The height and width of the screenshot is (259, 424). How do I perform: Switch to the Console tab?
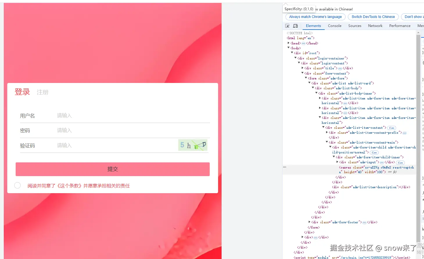pos(335,26)
